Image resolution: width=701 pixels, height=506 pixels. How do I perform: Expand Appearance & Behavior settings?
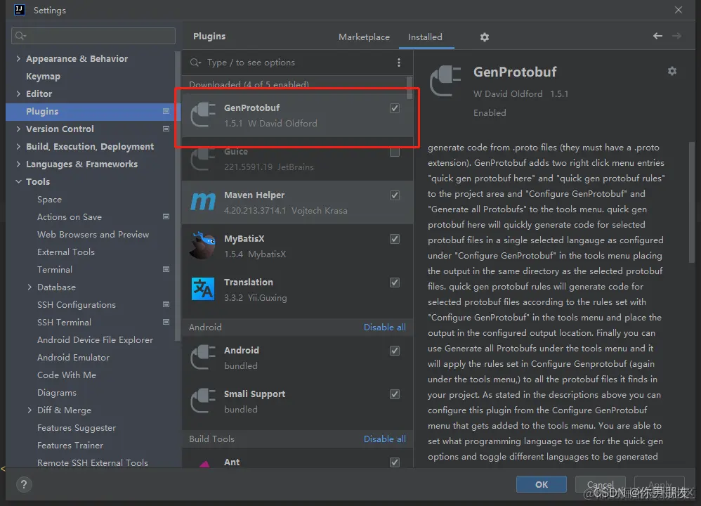18,58
